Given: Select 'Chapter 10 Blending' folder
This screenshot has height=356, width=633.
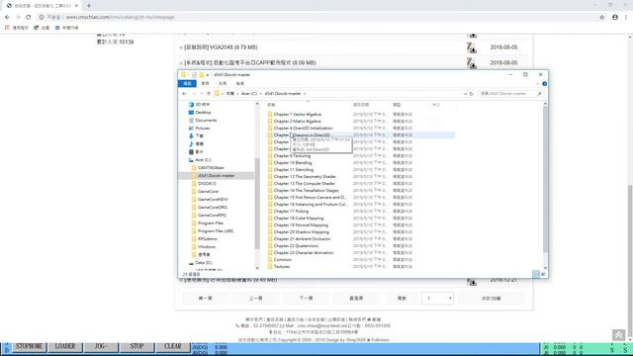Looking at the screenshot, I should click(290, 163).
